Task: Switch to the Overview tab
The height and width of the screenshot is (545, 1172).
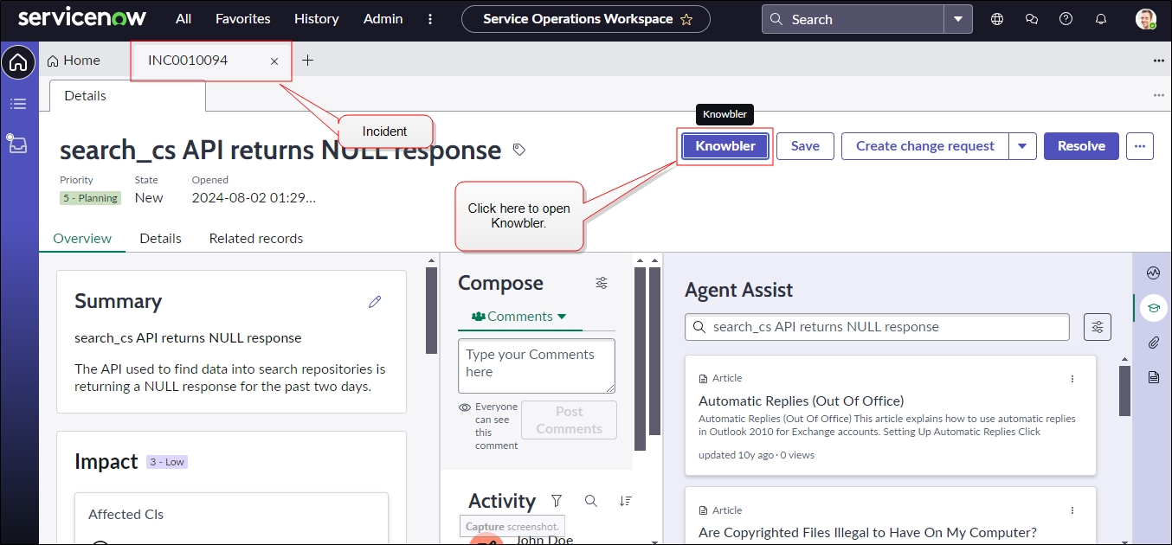Action: pos(82,239)
